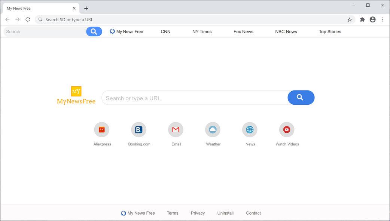Focus the main 'Search or type a URL' field
Image resolution: width=390 pixels, height=221 pixels.
point(195,98)
